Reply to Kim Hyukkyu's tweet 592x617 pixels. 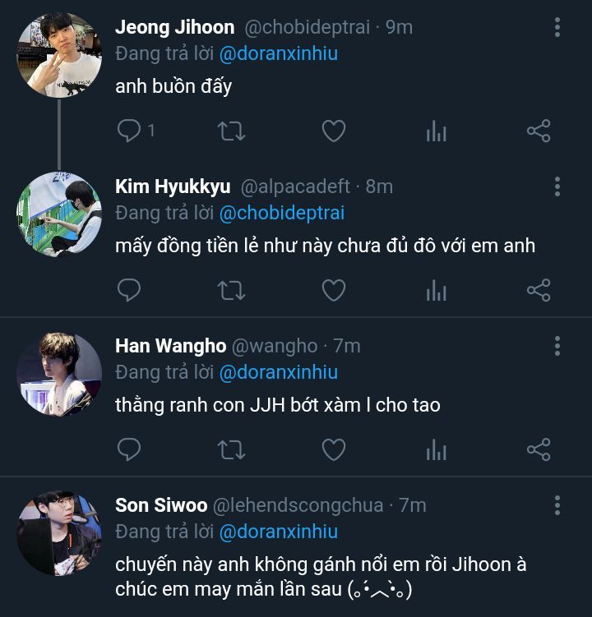click(129, 290)
